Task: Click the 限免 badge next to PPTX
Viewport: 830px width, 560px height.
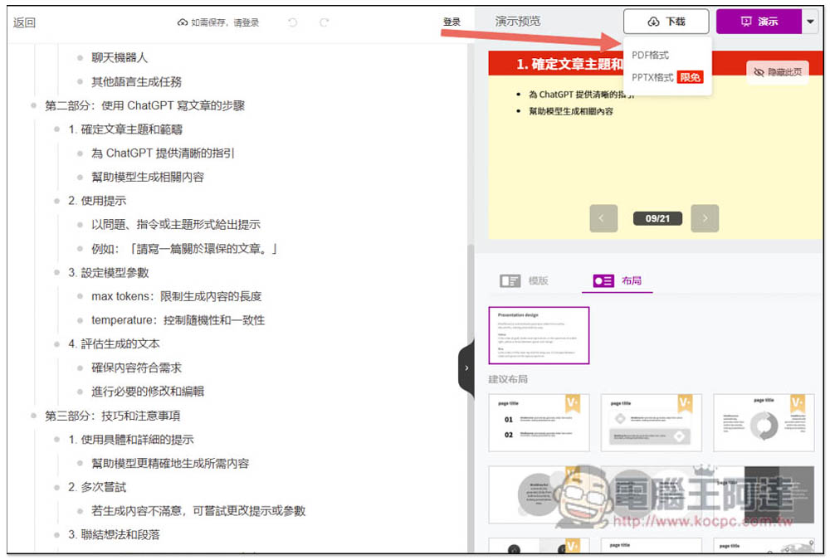Action: (x=690, y=77)
